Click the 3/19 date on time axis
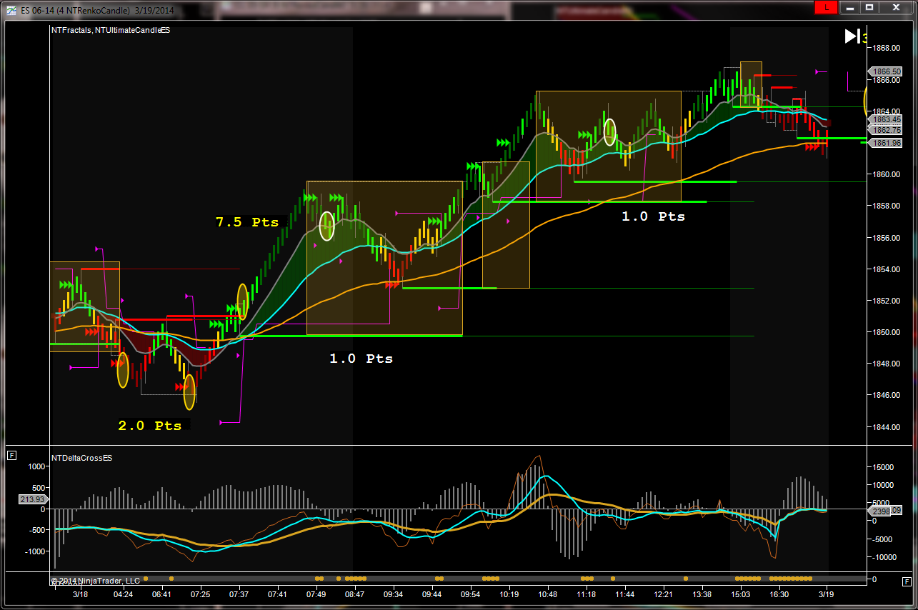Image resolution: width=918 pixels, height=610 pixels. [826, 594]
